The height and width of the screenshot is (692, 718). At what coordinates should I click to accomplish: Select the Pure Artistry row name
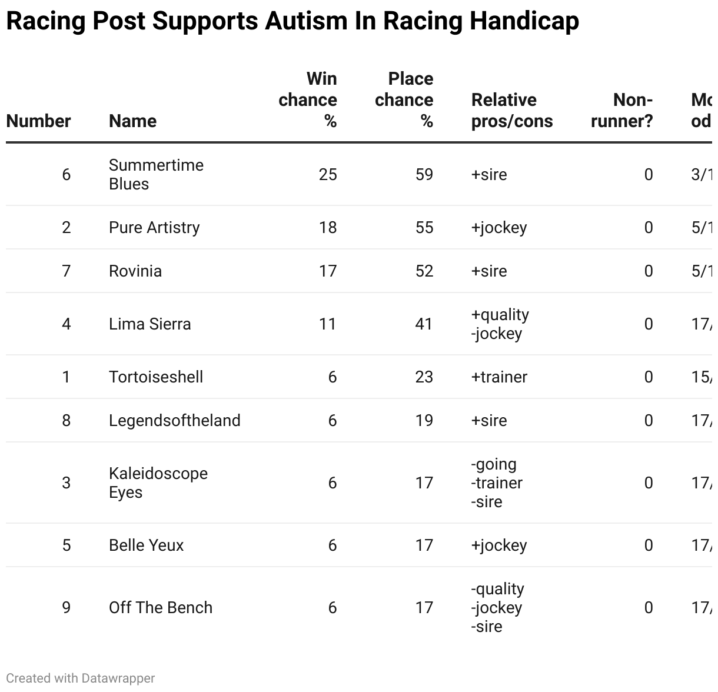[x=154, y=227]
